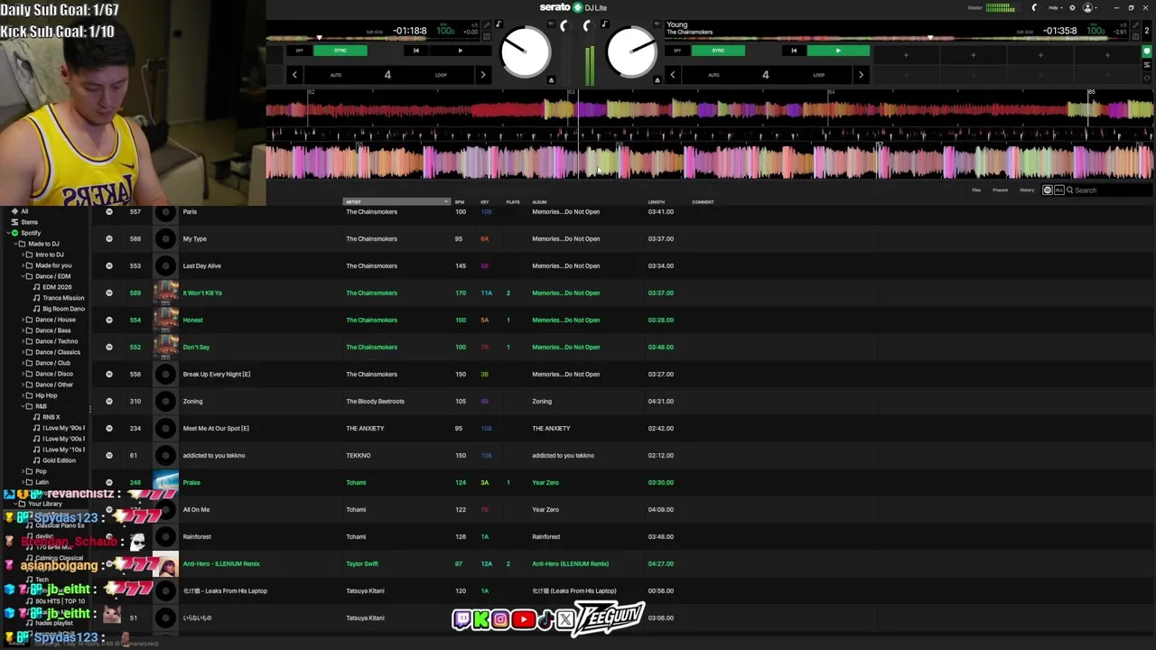Expand the Hip Hop folder
The height and width of the screenshot is (650, 1156).
tap(21, 395)
